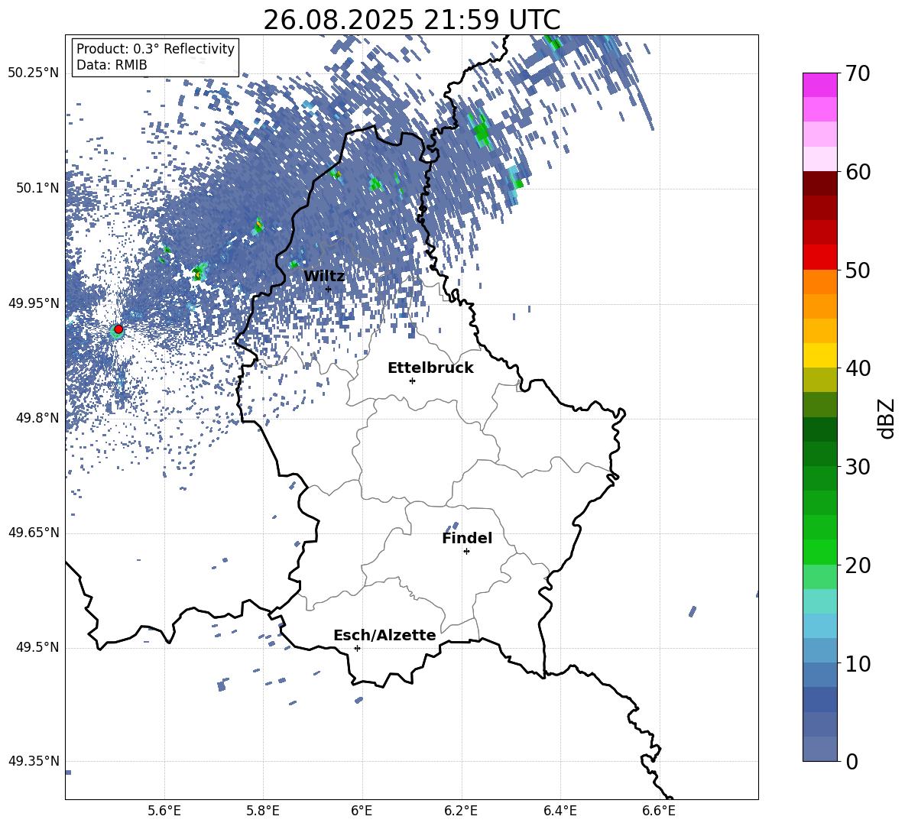Screen dimensions: 905x826
Task: Click the 0 tick on the colorbar
Action: tap(851, 761)
